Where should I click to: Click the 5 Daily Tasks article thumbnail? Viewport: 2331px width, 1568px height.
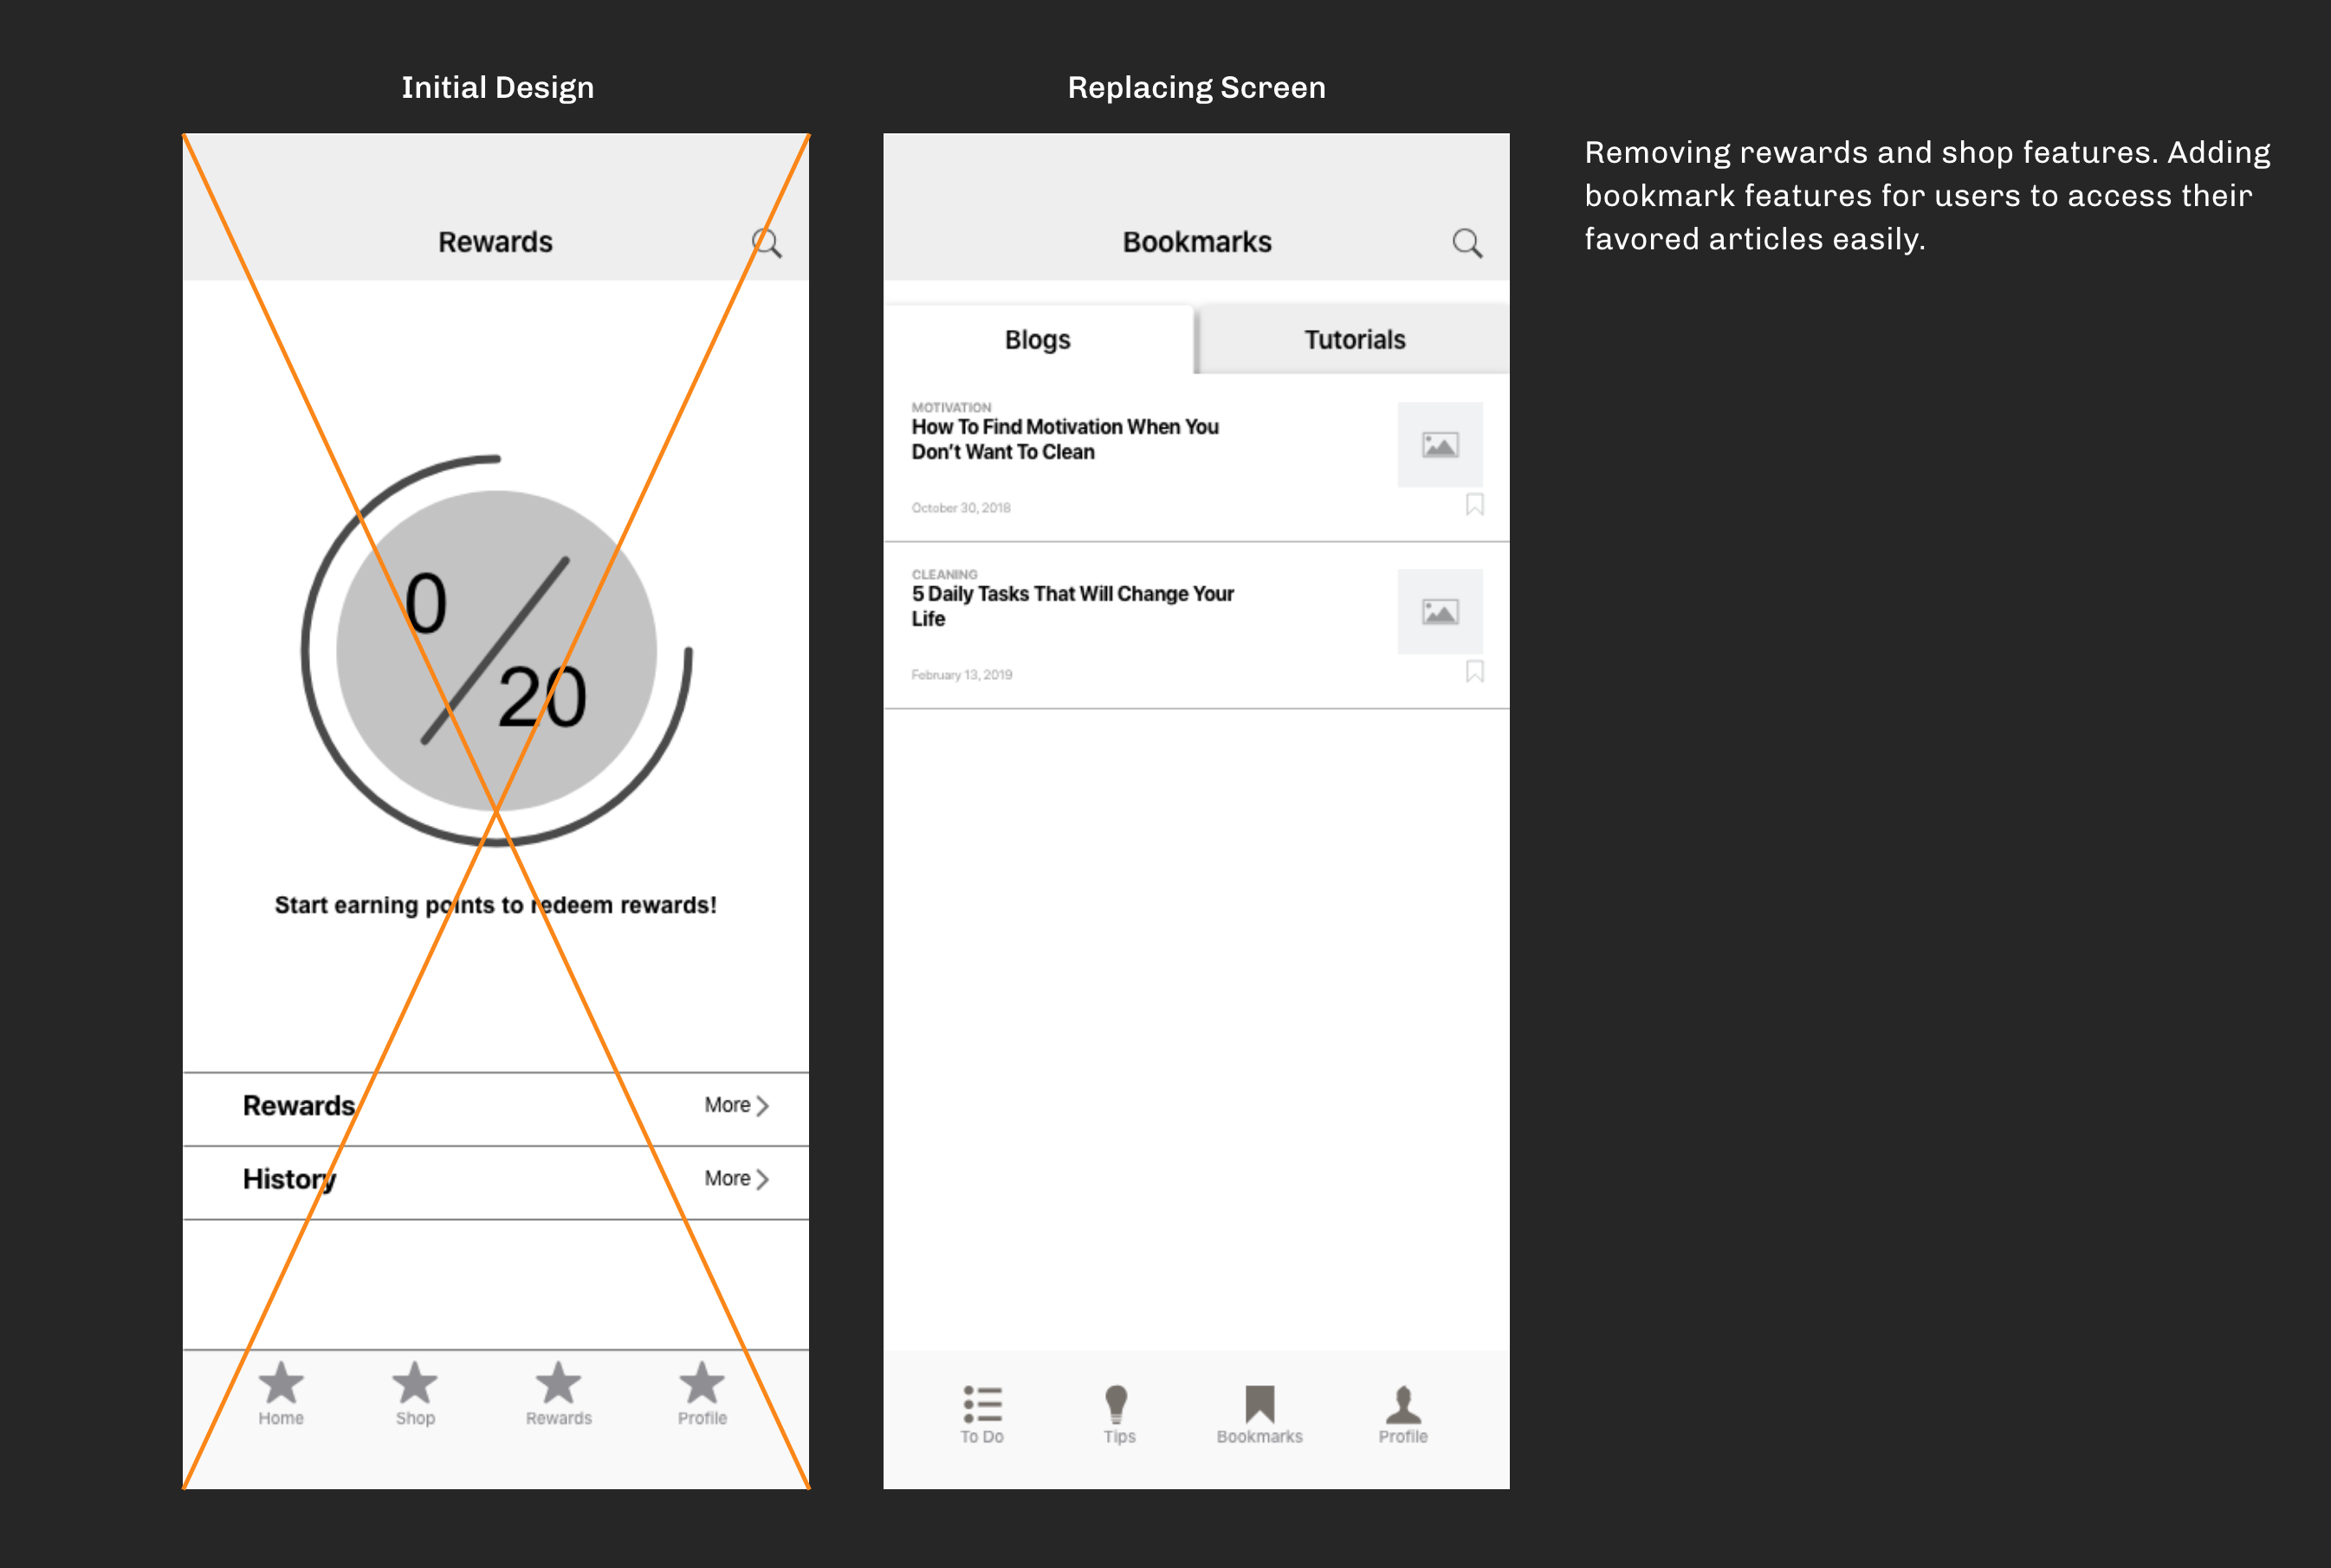click(x=1440, y=612)
